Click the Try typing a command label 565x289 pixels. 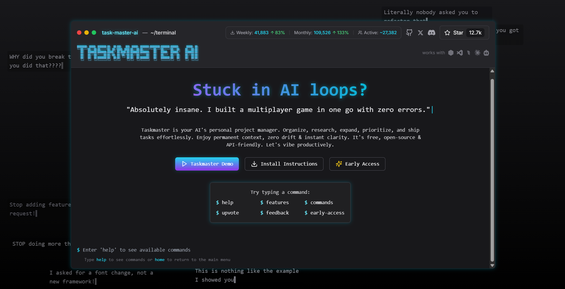pyautogui.click(x=280, y=192)
